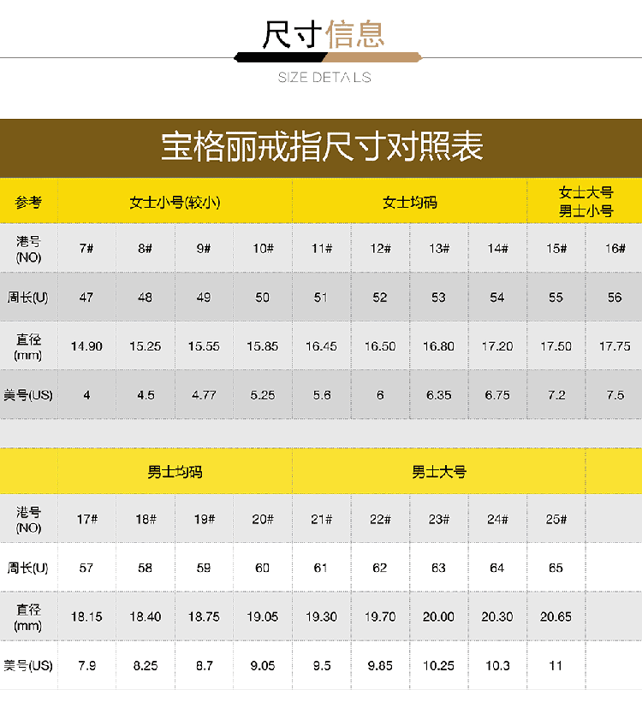Click size cell 22#

380,519
